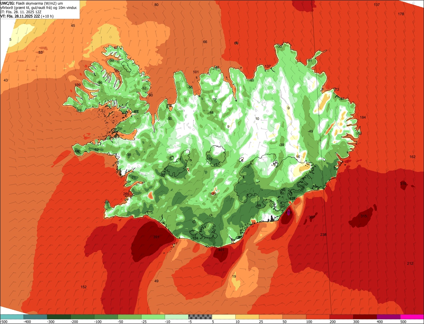Click the 128 value on the southeast coast
This screenshot has width=424, height=324.
point(292,198)
